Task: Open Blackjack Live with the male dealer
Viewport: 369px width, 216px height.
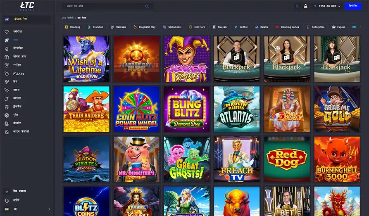Action: tap(237, 59)
